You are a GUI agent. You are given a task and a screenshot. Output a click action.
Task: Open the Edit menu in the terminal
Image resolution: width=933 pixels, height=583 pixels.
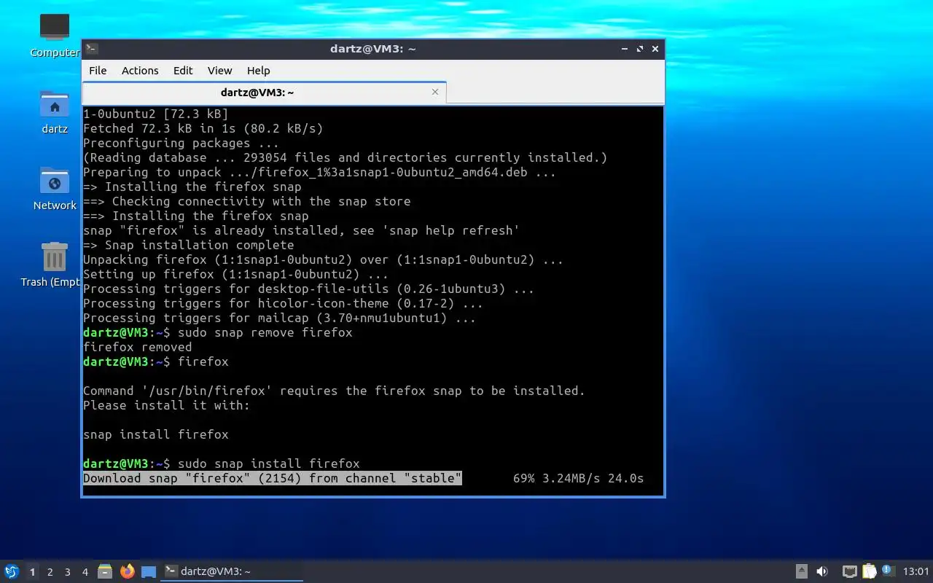point(183,71)
